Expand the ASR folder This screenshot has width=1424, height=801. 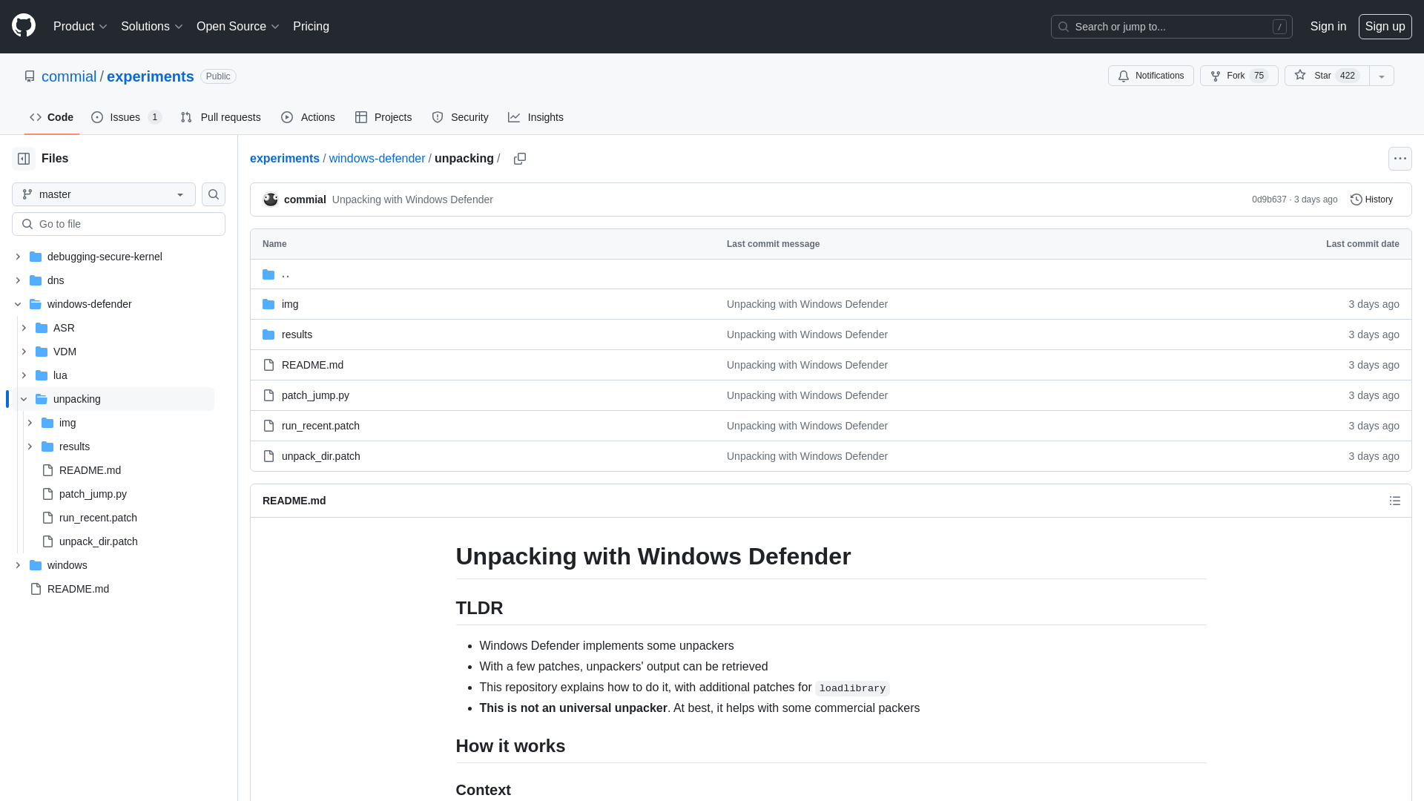pyautogui.click(x=24, y=328)
